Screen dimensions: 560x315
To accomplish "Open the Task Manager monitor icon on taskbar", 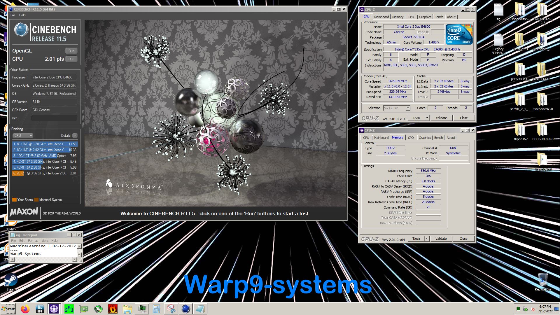I will pyautogui.click(x=142, y=309).
